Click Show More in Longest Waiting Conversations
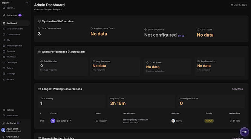Image resolution: width=251 pixels, height=139 pixels. click(238, 89)
